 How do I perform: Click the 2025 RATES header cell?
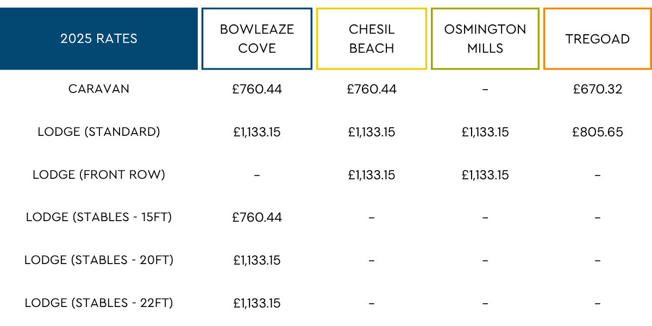[x=99, y=39]
